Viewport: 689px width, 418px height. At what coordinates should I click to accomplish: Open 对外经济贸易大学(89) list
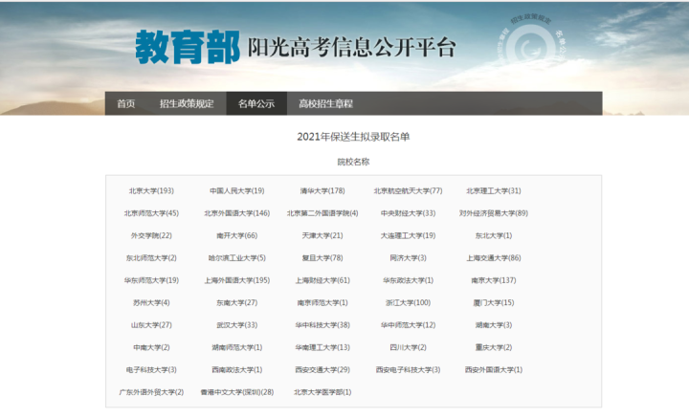[494, 213]
